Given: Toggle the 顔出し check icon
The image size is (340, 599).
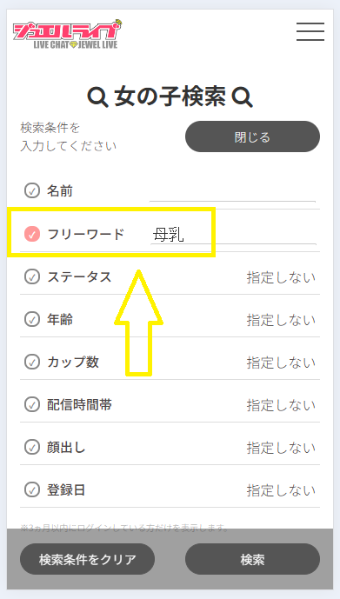Looking at the screenshot, I should [32, 448].
